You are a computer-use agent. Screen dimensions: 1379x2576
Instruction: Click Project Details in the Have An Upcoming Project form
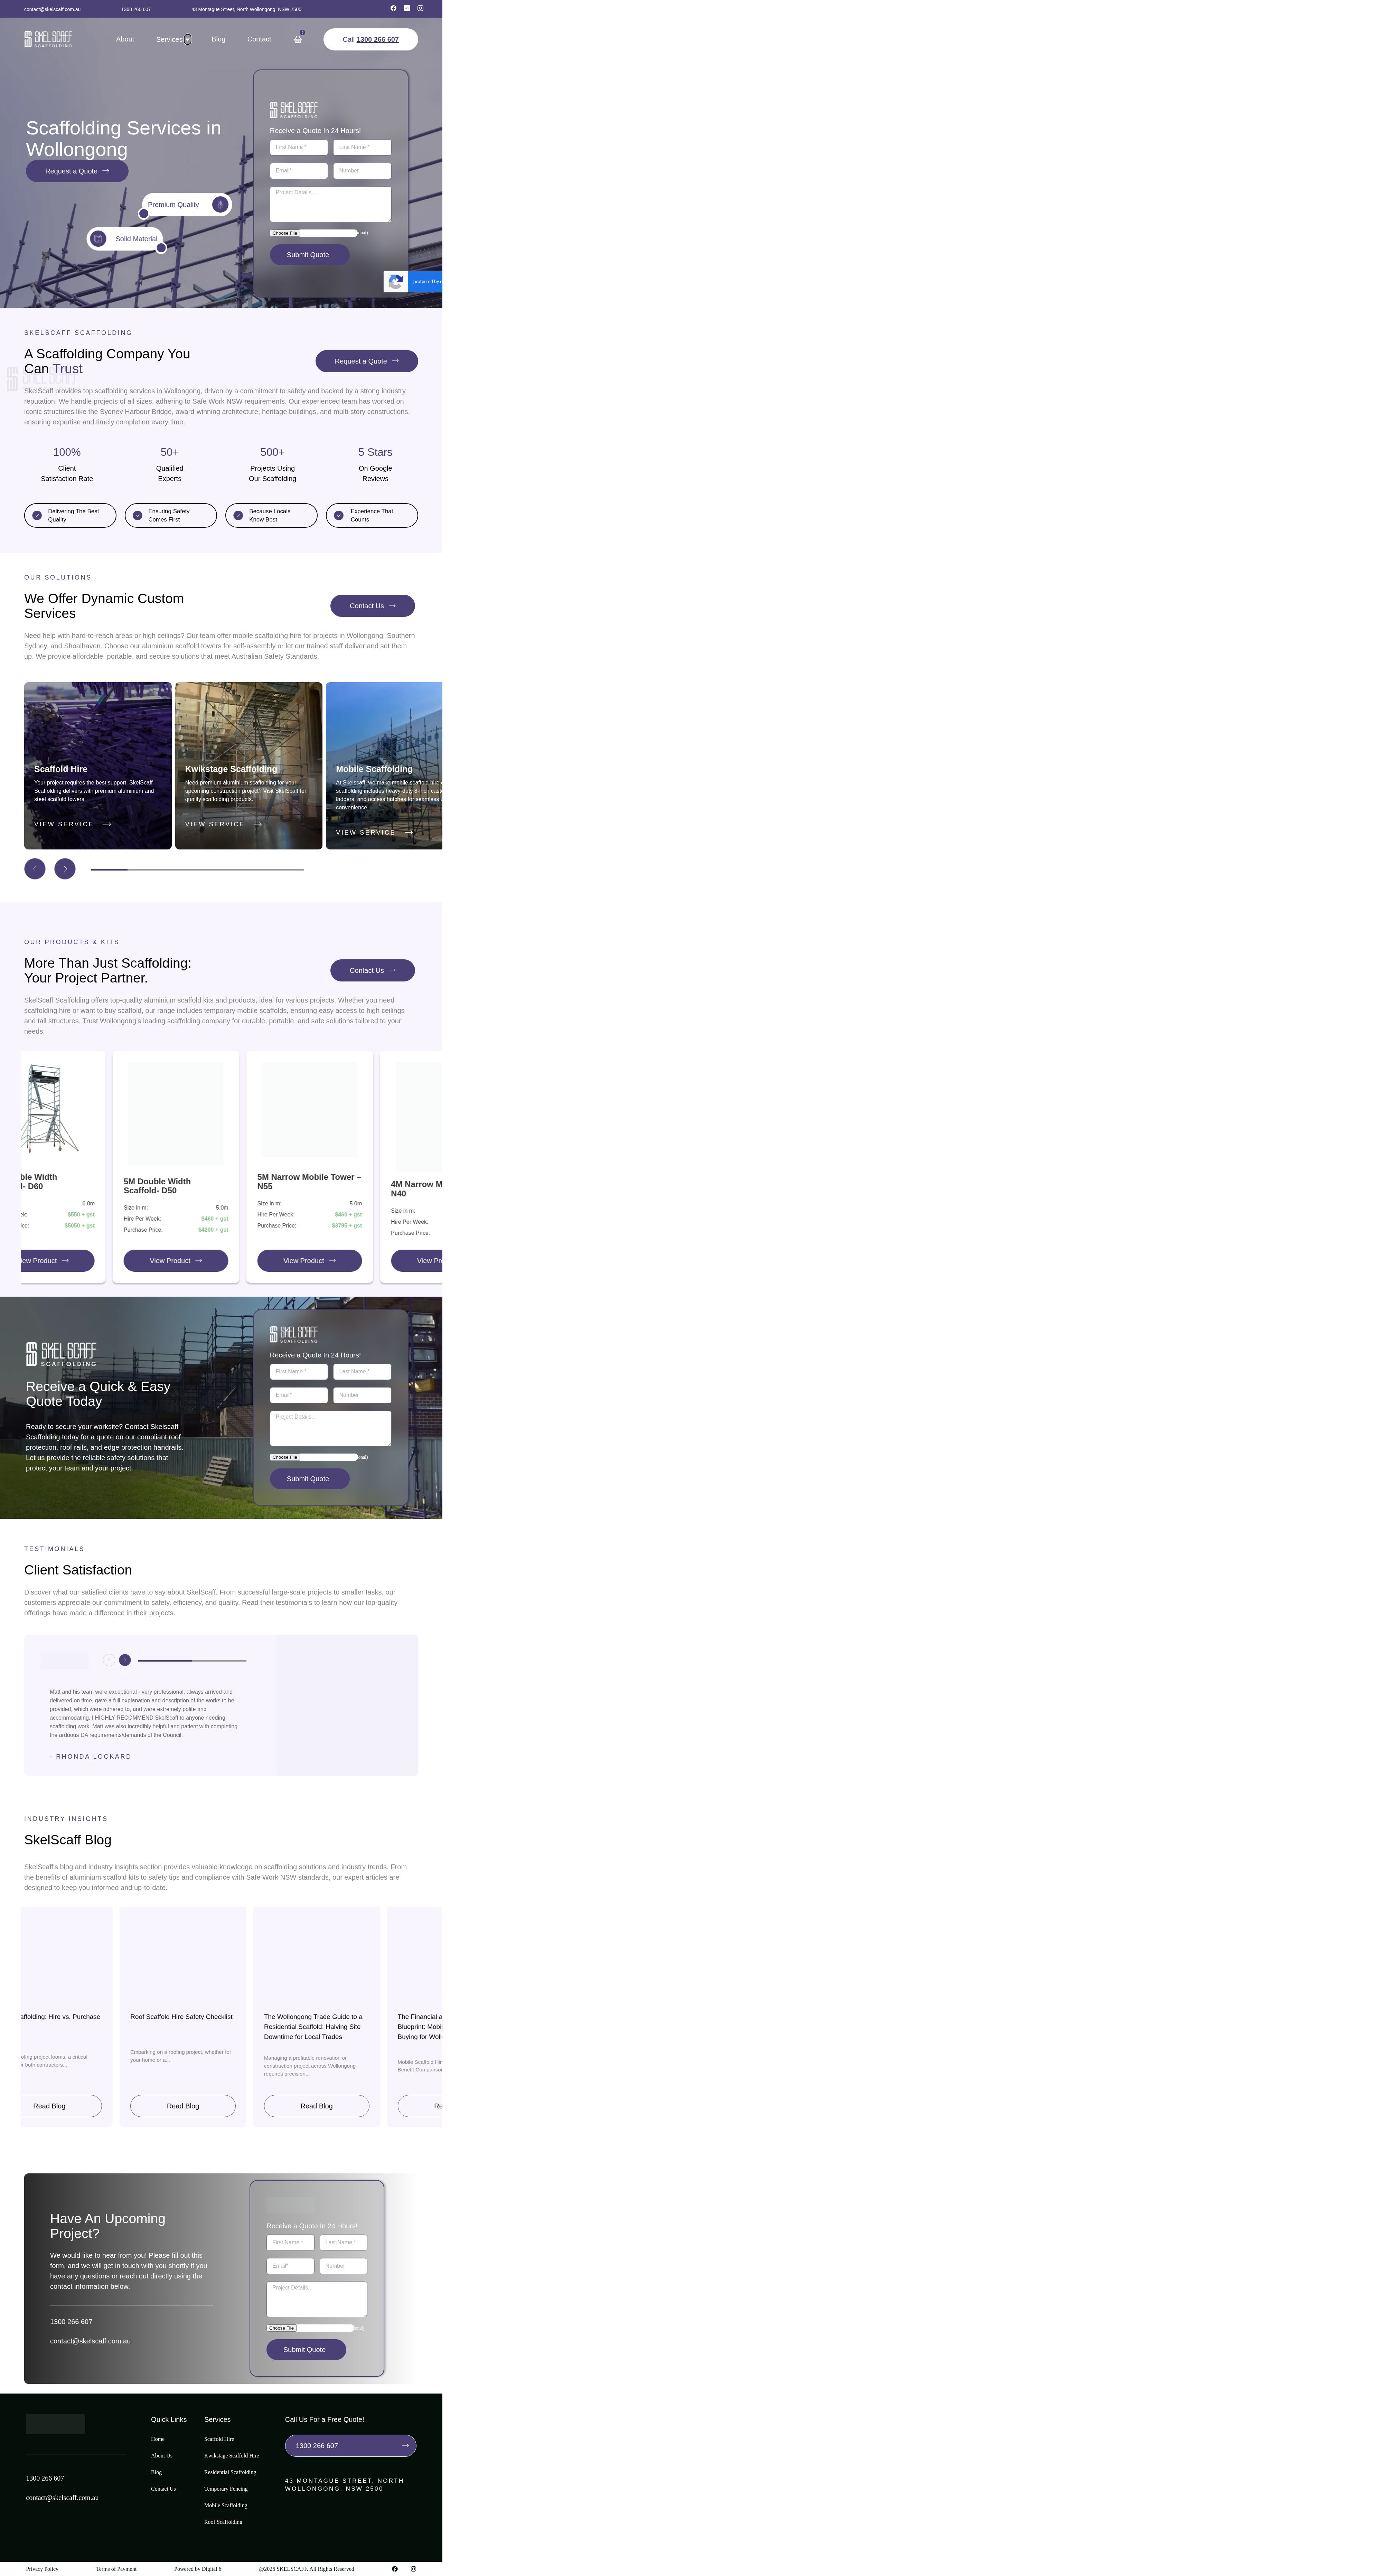pyautogui.click(x=317, y=2299)
